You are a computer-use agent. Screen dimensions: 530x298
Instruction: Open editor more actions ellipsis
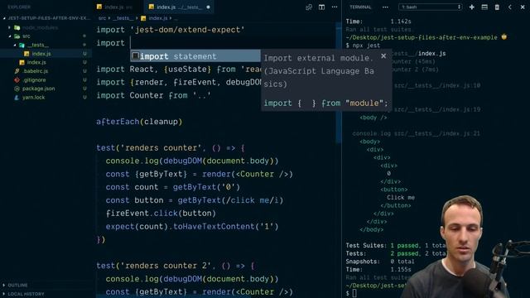(x=335, y=7)
